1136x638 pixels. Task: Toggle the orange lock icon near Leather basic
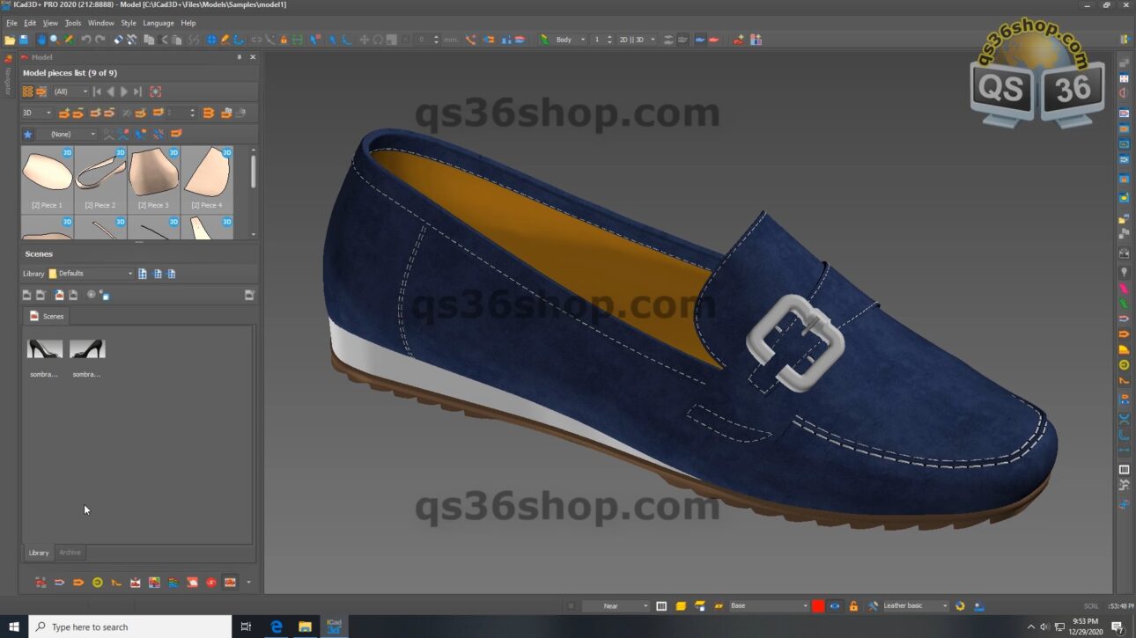[x=852, y=605]
